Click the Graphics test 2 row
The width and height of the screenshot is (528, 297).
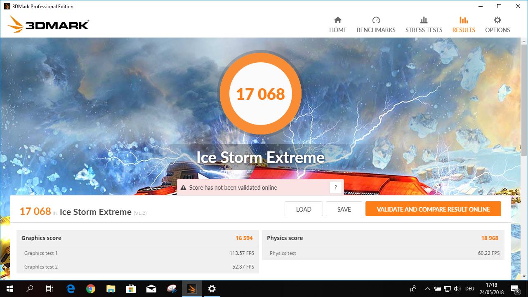click(138, 267)
